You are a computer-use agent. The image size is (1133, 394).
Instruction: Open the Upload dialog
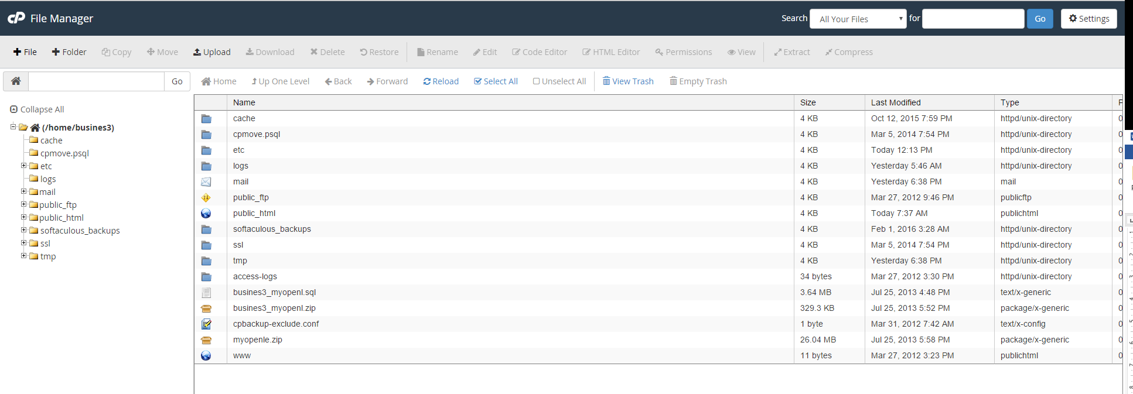[212, 52]
